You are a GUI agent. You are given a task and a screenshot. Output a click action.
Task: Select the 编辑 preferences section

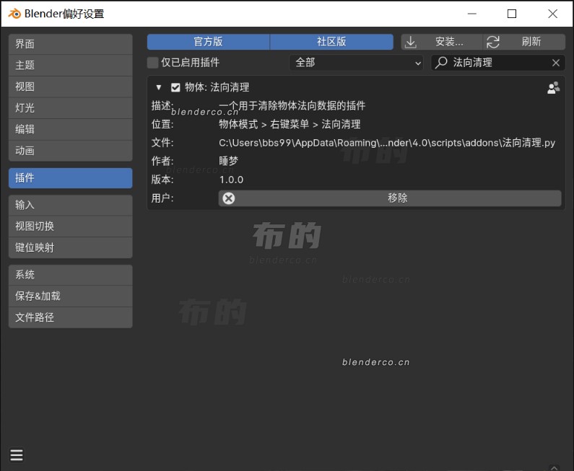(70, 129)
